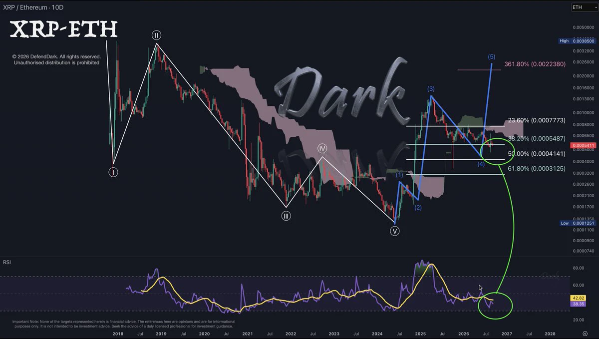The height and width of the screenshot is (339, 599).
Task: Click the 38.20% (0.0005487) Fibonacci label
Action: pos(537,138)
